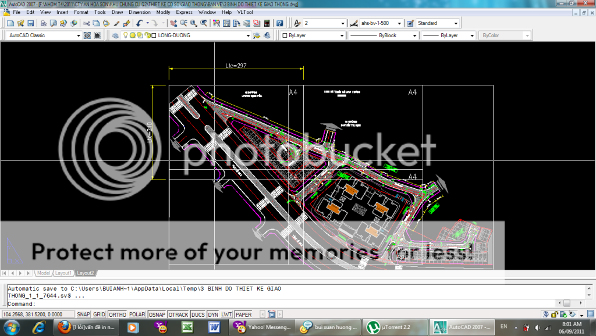Open the Modify menu
Screen dimensions: 596x336
(x=163, y=12)
